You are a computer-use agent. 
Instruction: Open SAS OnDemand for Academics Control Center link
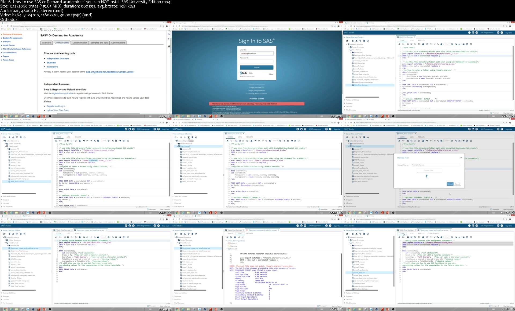click(x=109, y=72)
